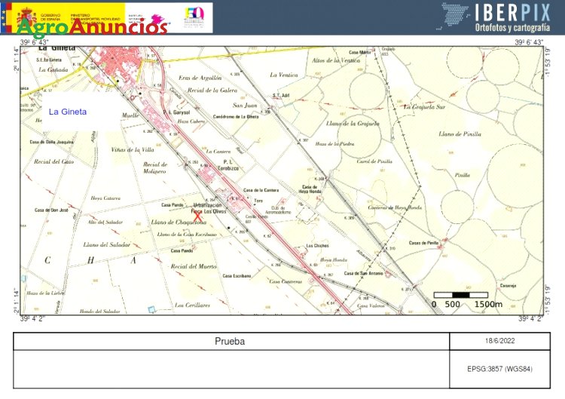Click the Gobierno de España crest

coord(26,17)
